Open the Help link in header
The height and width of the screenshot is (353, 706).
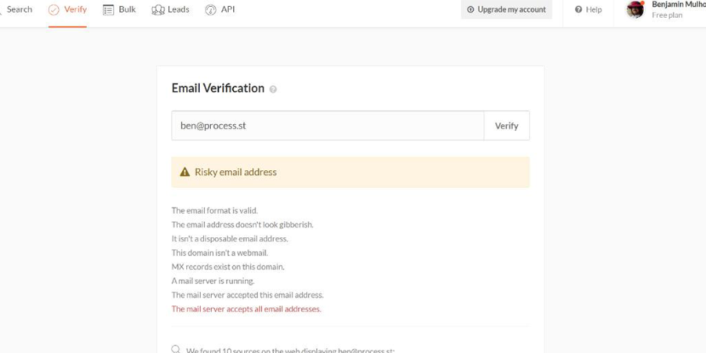(x=588, y=9)
